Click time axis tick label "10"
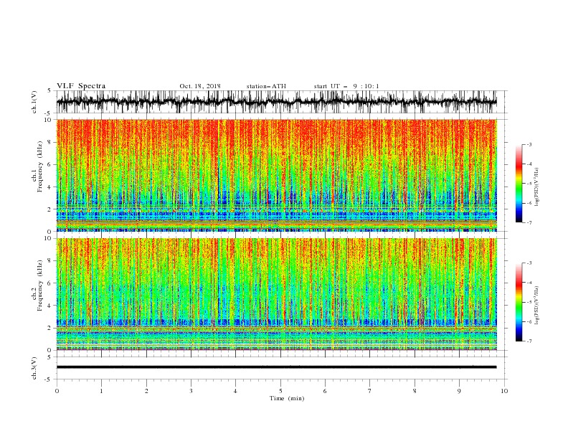 504,391
